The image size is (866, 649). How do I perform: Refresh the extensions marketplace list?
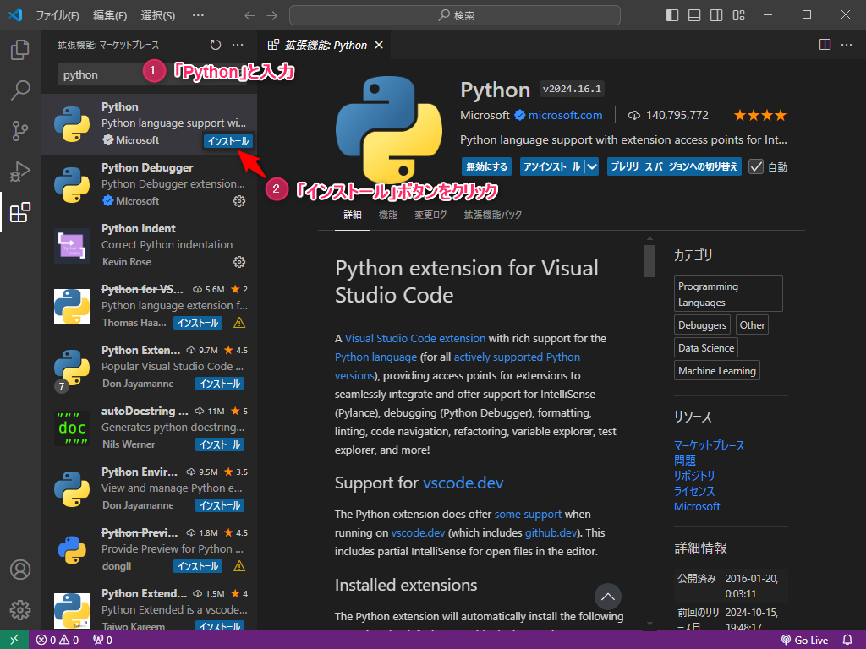click(x=216, y=45)
